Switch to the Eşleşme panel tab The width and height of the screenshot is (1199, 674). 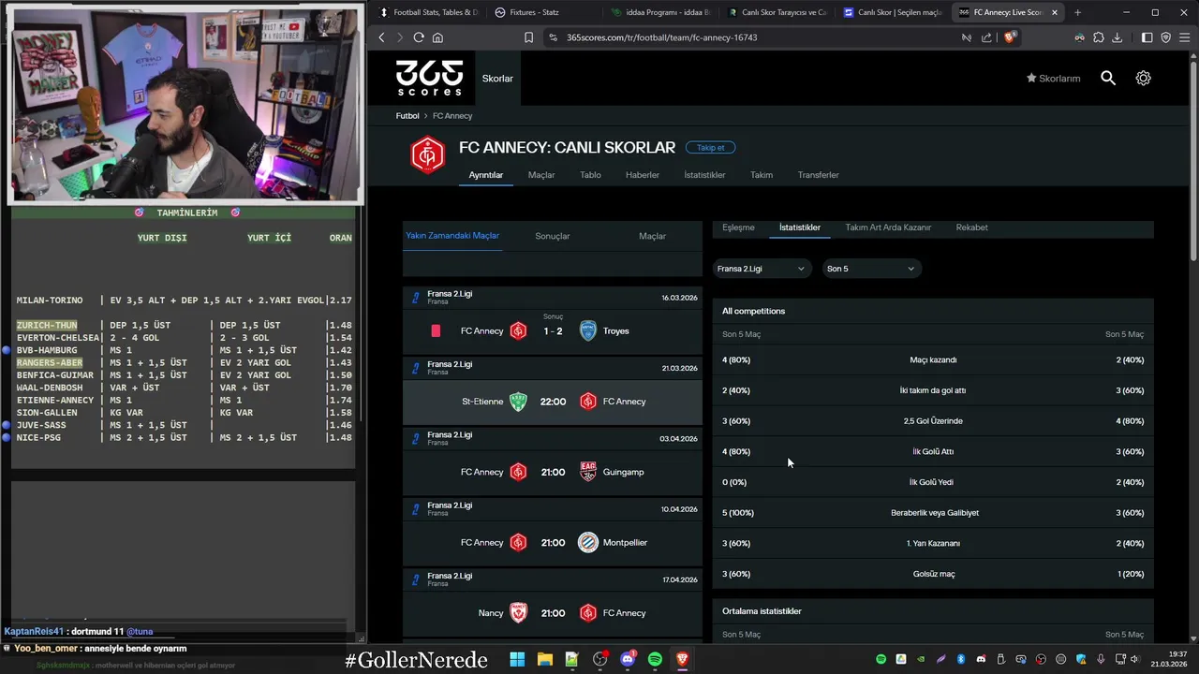(x=738, y=227)
